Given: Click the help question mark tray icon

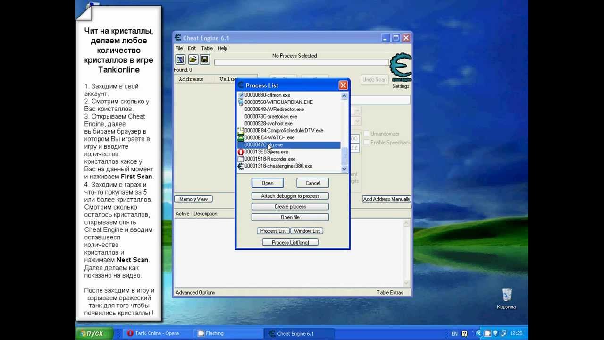Looking at the screenshot, I should click(465, 333).
